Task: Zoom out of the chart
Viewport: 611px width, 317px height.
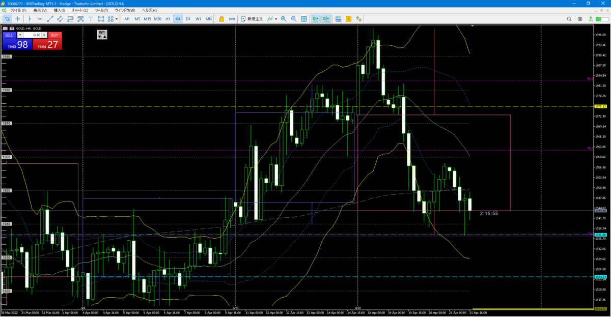Action: [294, 19]
